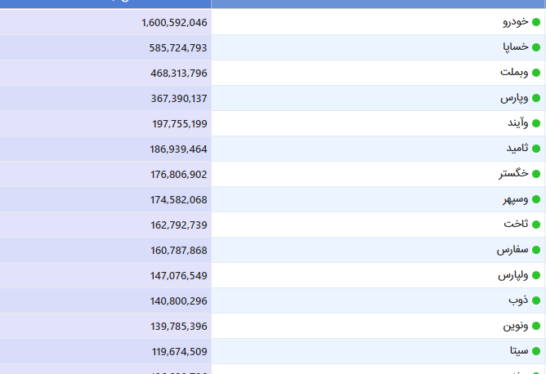546x374 pixels.
Task: Click the green status dot beside سیتا
Action: tap(536, 351)
